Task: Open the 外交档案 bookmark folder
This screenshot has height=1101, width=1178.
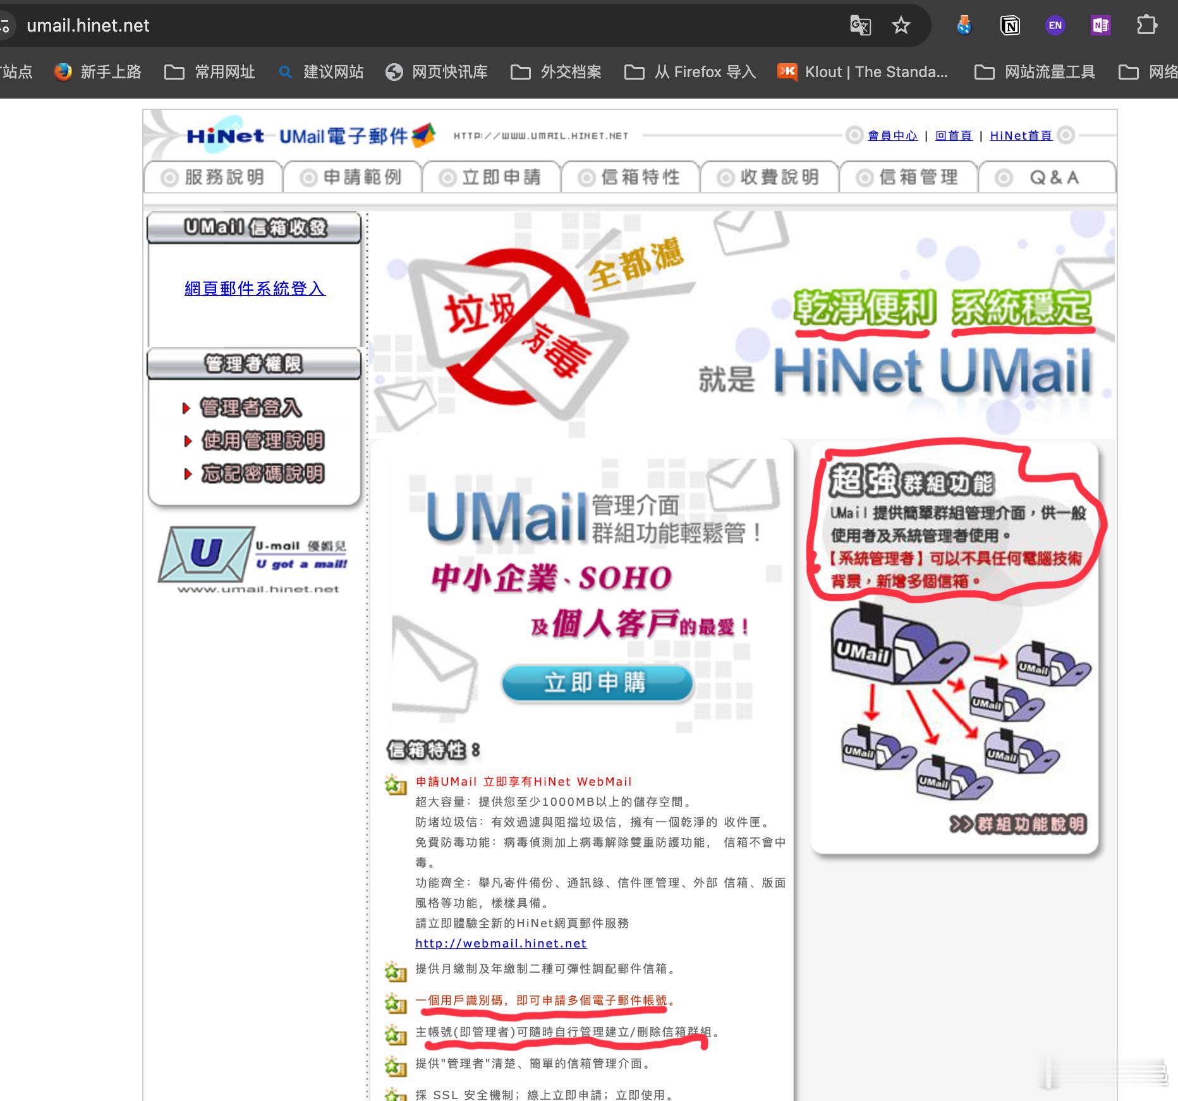Action: (556, 72)
